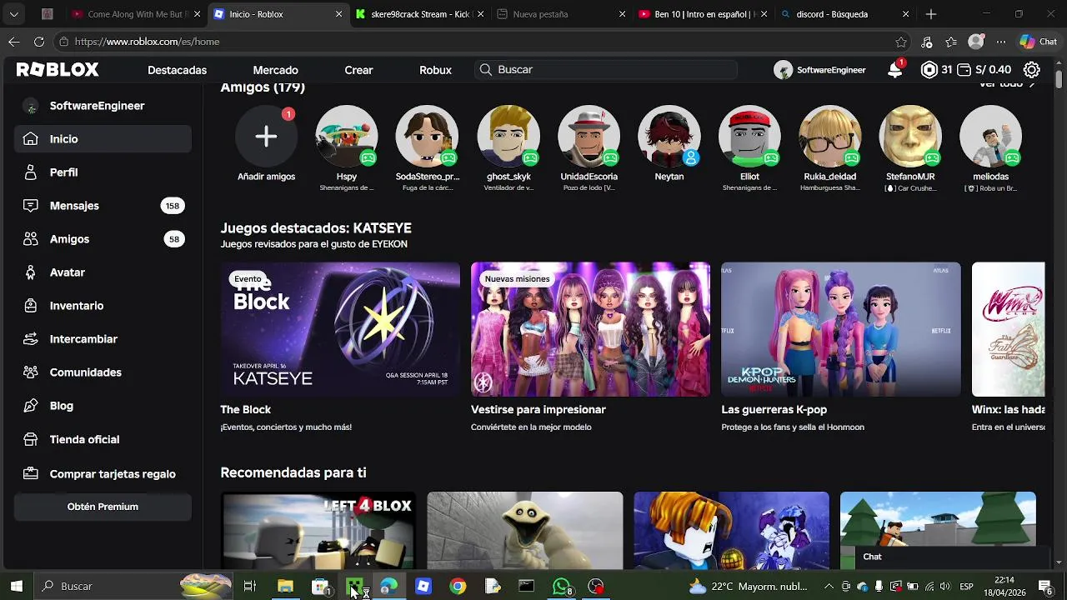
Task: Open Las guerreras K-pop thumbnail
Action: (841, 329)
